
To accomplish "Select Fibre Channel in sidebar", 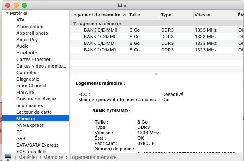I will coord(31,86).
